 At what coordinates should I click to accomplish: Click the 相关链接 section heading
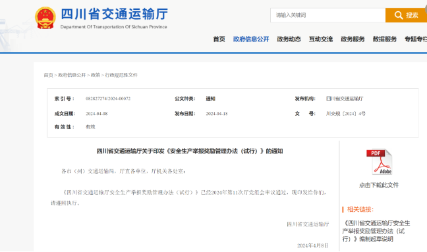pos(360,209)
